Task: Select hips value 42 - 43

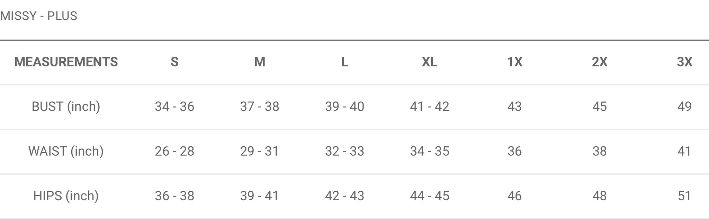Action: (x=344, y=196)
